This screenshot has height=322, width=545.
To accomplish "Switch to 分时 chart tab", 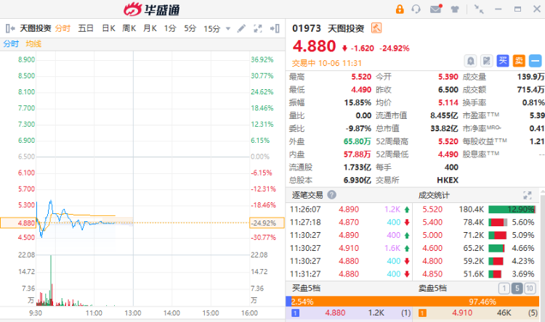I will point(62,28).
